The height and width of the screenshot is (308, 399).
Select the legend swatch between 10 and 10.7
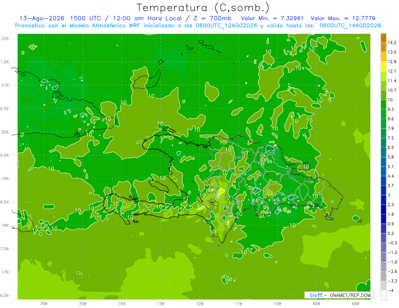pos(383,95)
